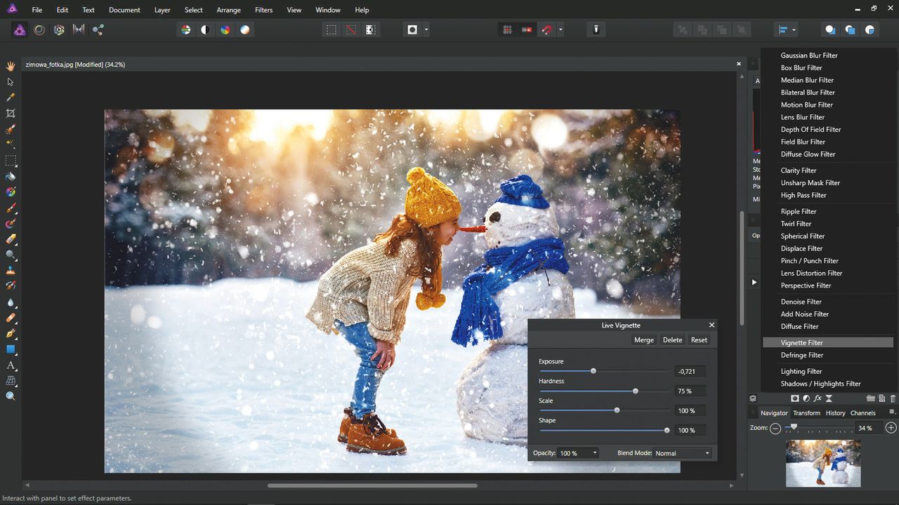The image size is (899, 505).
Task: Switch to the Transform tab
Action: click(x=806, y=413)
